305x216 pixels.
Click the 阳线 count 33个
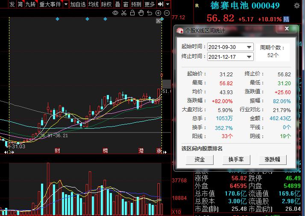[x=227, y=136]
